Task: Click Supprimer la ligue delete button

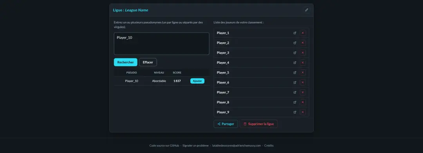Action: coord(259,124)
